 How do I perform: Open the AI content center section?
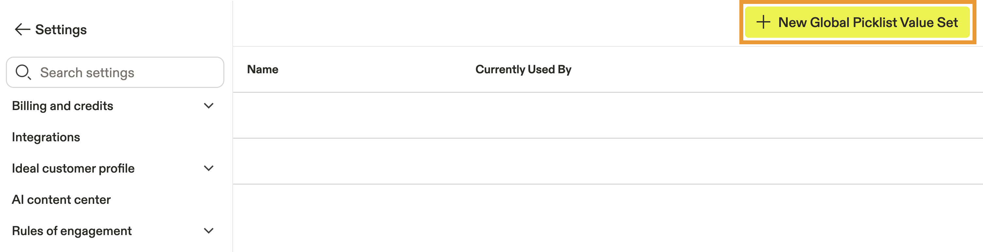(61, 200)
